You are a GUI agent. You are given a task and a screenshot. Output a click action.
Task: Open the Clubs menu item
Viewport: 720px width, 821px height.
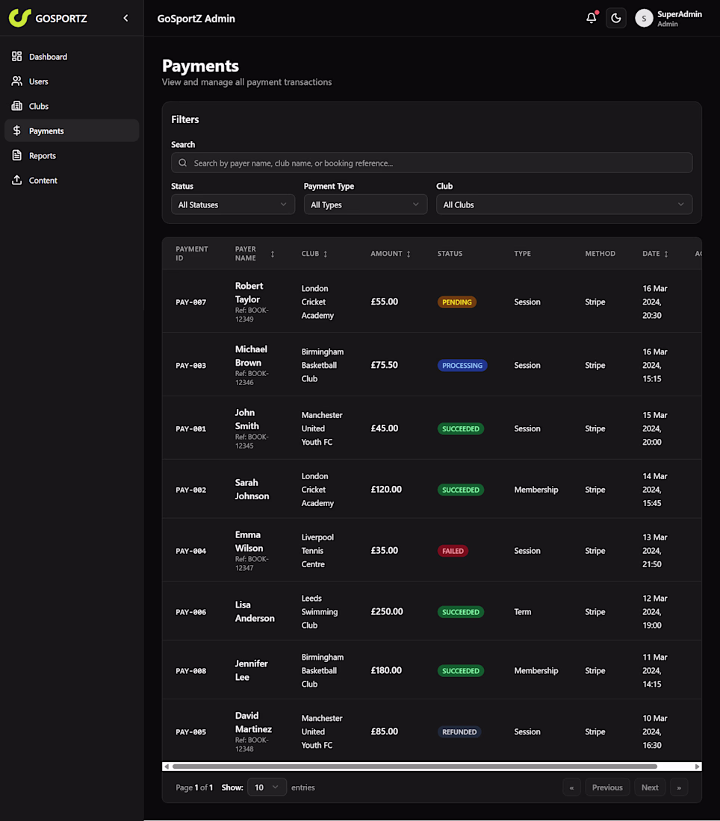72,106
